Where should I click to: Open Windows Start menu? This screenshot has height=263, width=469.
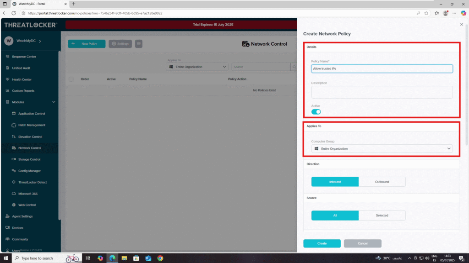coord(5,258)
